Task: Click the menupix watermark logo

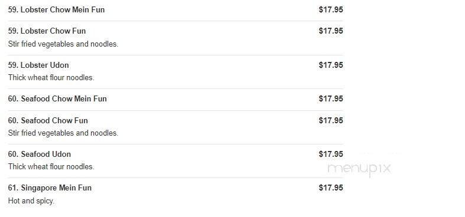Action: click(359, 169)
